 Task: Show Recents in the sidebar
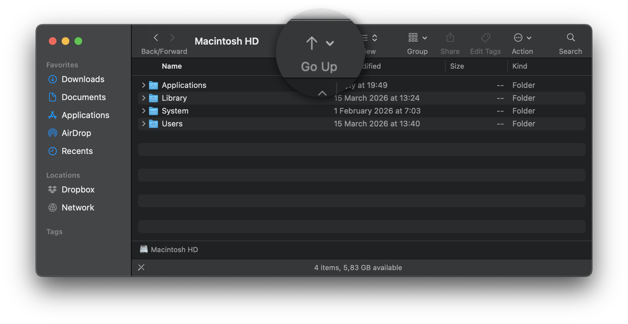click(x=77, y=151)
